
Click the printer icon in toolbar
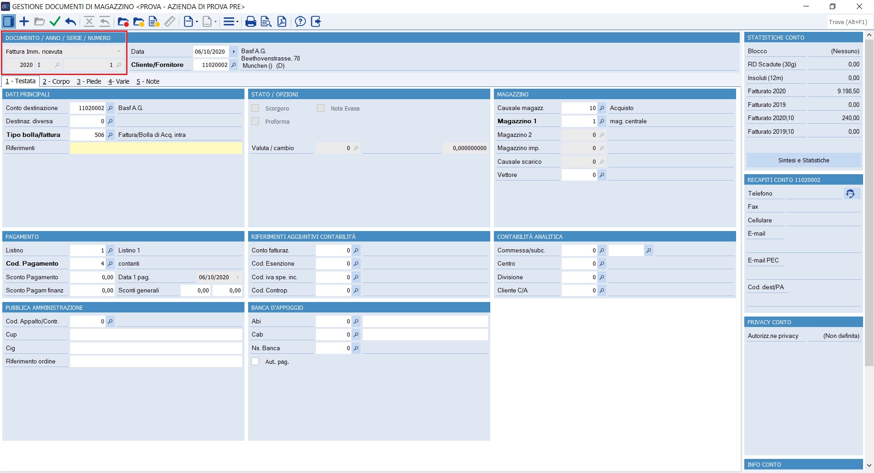point(250,21)
